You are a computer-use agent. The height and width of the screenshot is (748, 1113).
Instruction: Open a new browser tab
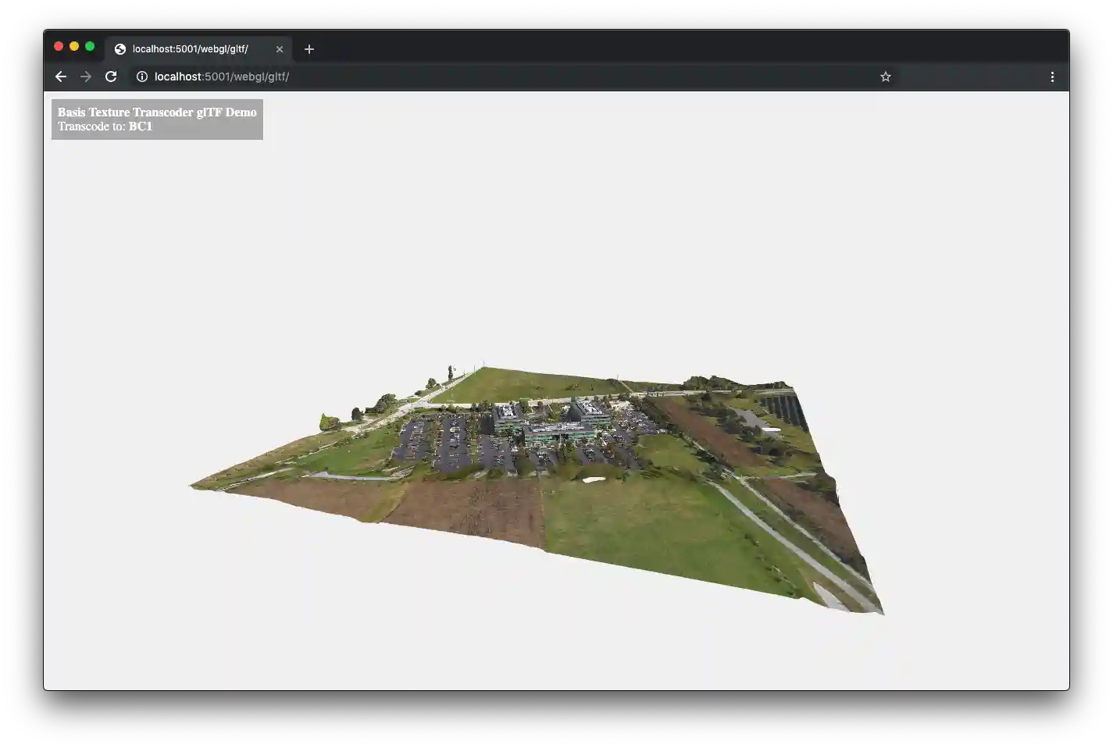(309, 48)
